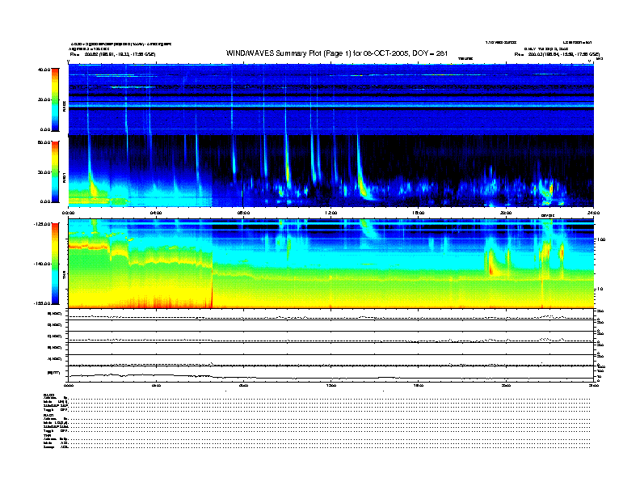Click 04:00 tick under RAD1 spectrogram
This screenshot has height=495, width=640.
[x=156, y=213]
